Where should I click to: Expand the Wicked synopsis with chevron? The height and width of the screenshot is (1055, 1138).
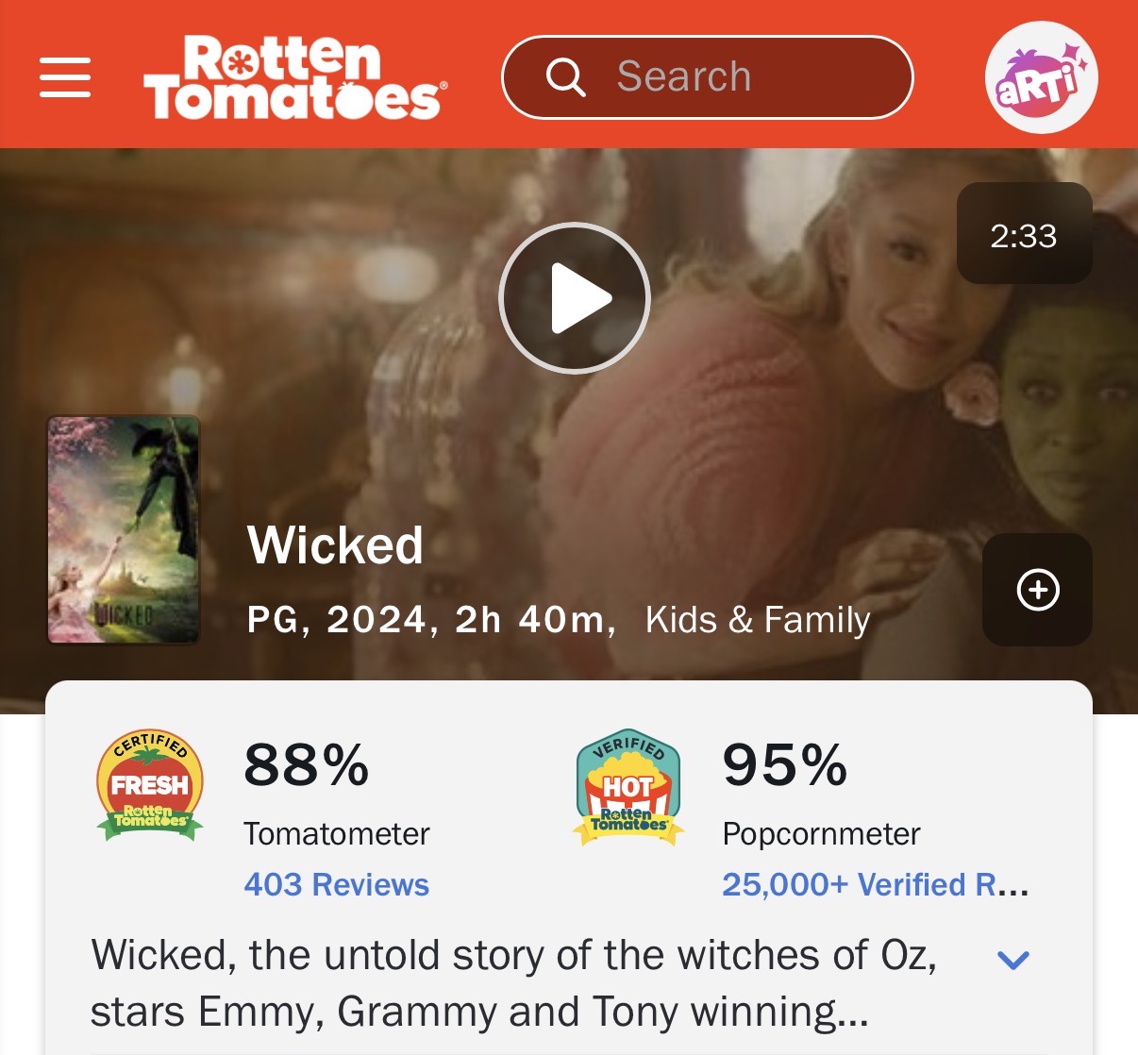click(x=1013, y=960)
